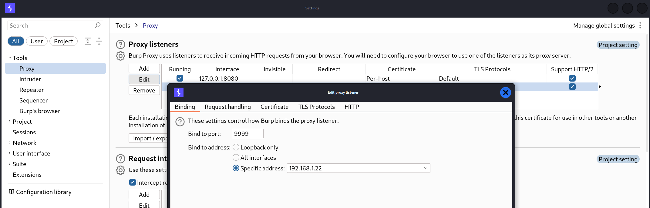Expand the Suite tree node
Screen dimensions: 650x208
[x=10, y=164]
